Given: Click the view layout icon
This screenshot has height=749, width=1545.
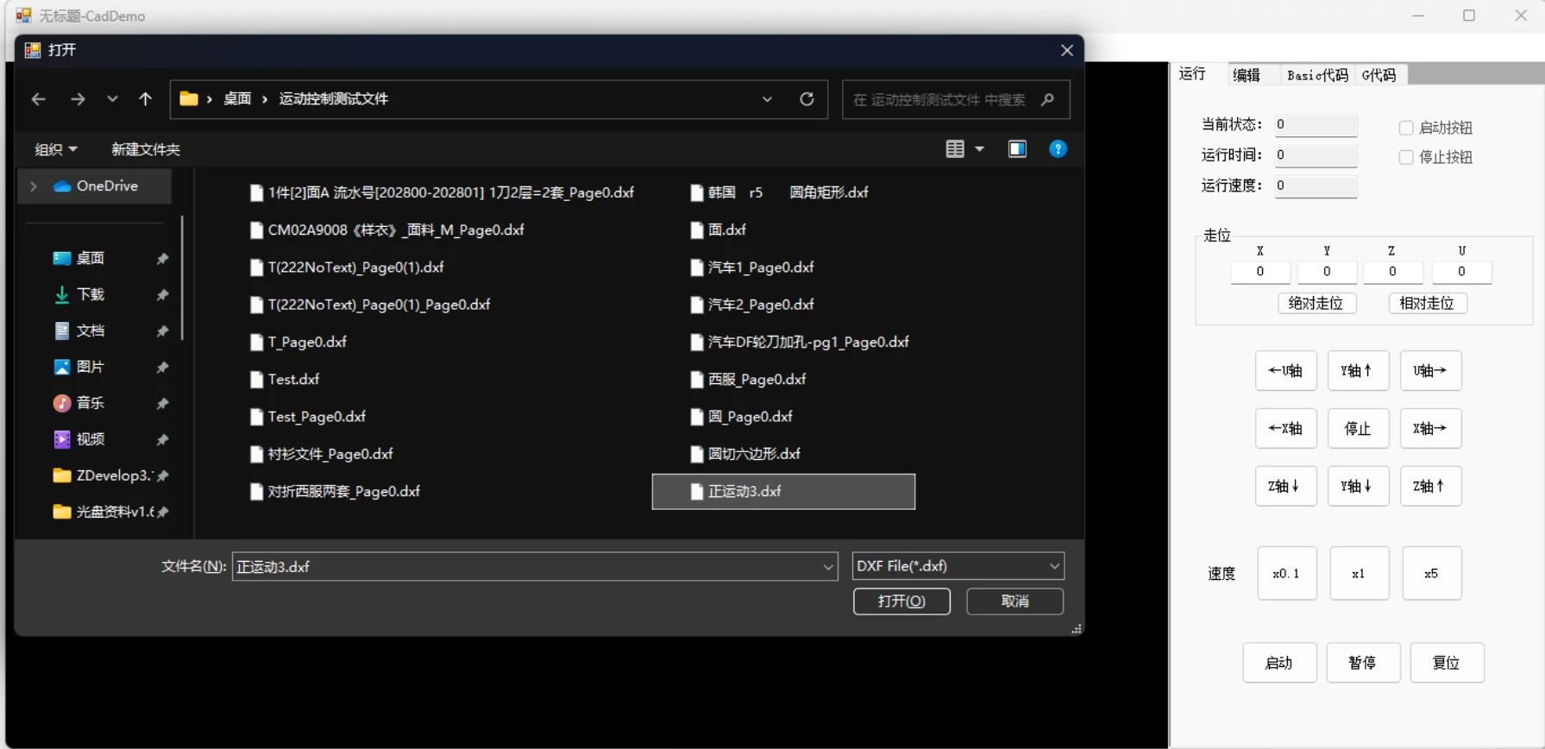Looking at the screenshot, I should click(955, 149).
